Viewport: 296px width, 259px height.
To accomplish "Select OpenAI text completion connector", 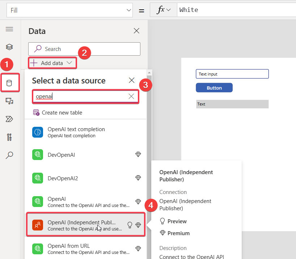I will point(85,132).
